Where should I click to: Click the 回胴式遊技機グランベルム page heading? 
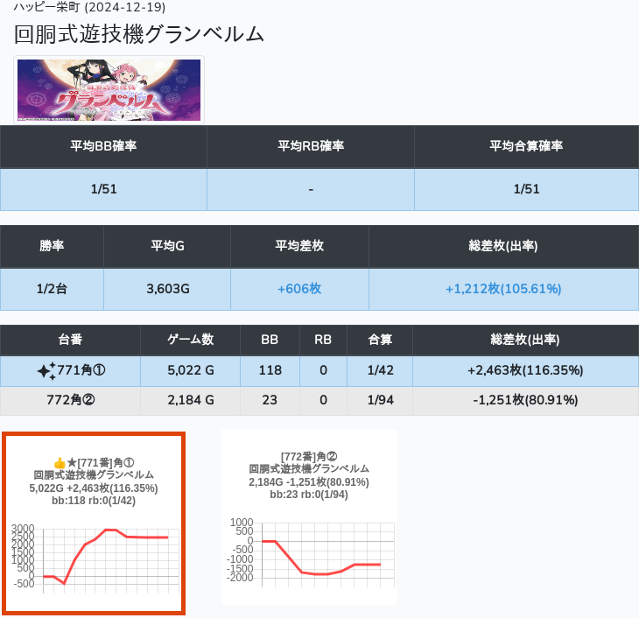139,34
